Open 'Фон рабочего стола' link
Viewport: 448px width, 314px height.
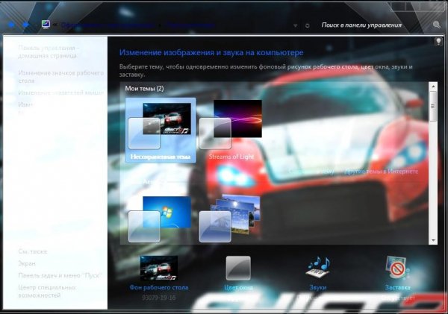pos(159,287)
